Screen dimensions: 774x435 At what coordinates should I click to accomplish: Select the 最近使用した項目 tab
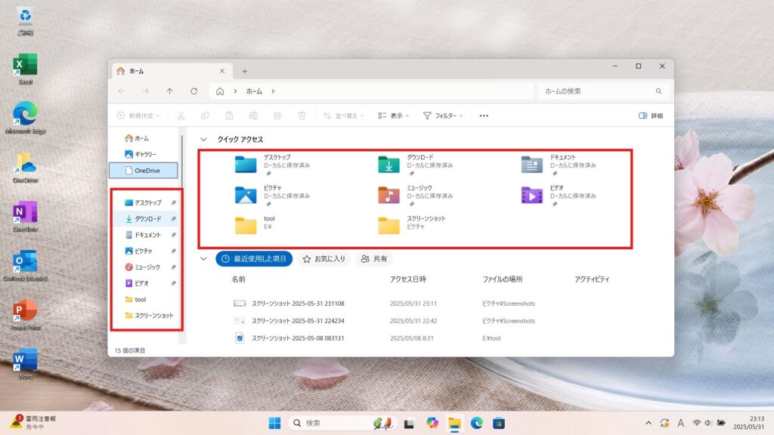click(x=254, y=258)
